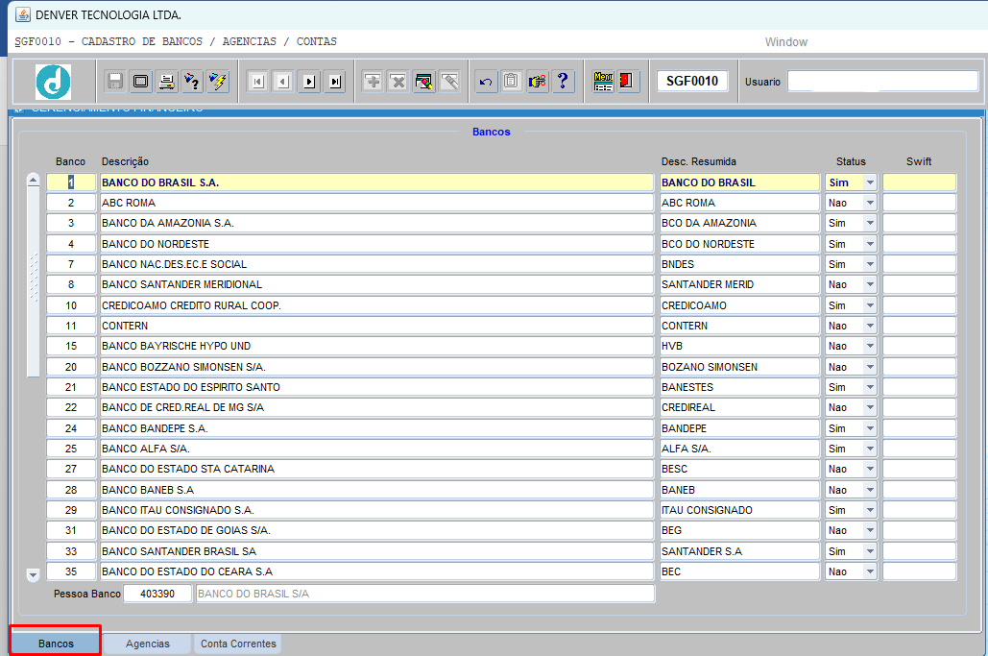
Task: Click the lightning-bolt Execute Query icon
Action: [218, 82]
